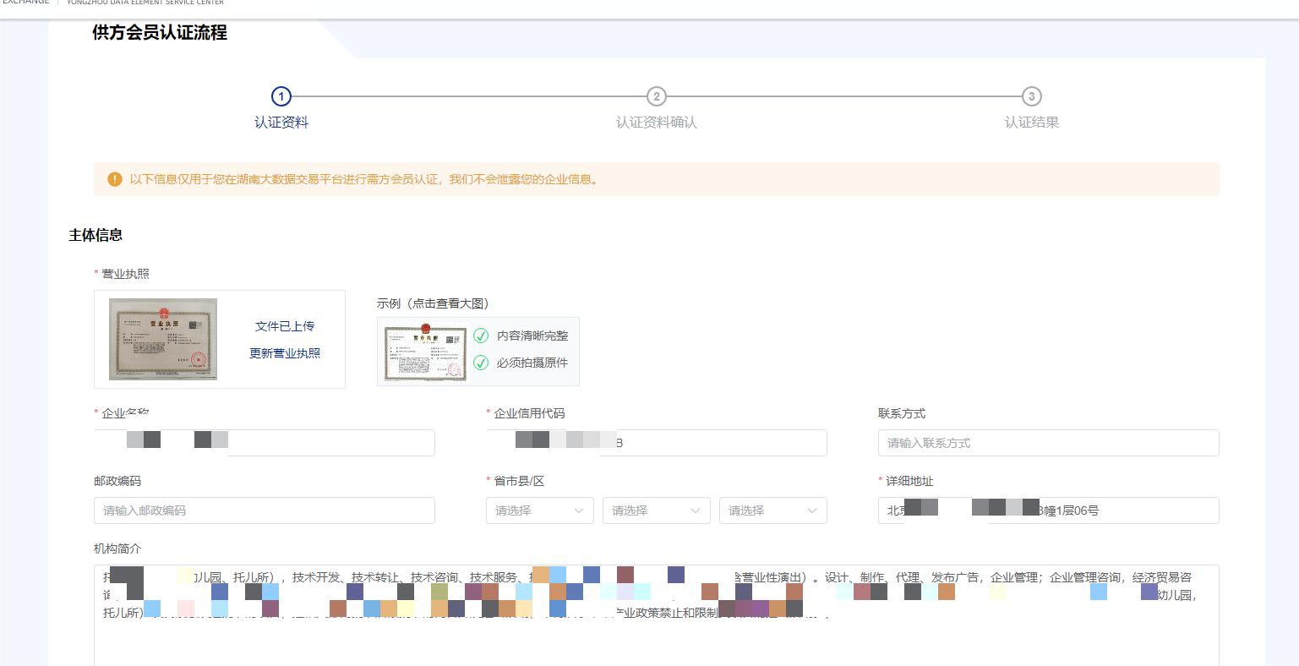1299x666 pixels.
Task: Click green checkmark beside 内容清晰完整
Action: [x=481, y=336]
